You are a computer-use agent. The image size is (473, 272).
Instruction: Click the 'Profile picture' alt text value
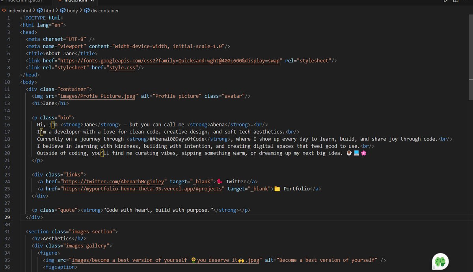coord(178,96)
